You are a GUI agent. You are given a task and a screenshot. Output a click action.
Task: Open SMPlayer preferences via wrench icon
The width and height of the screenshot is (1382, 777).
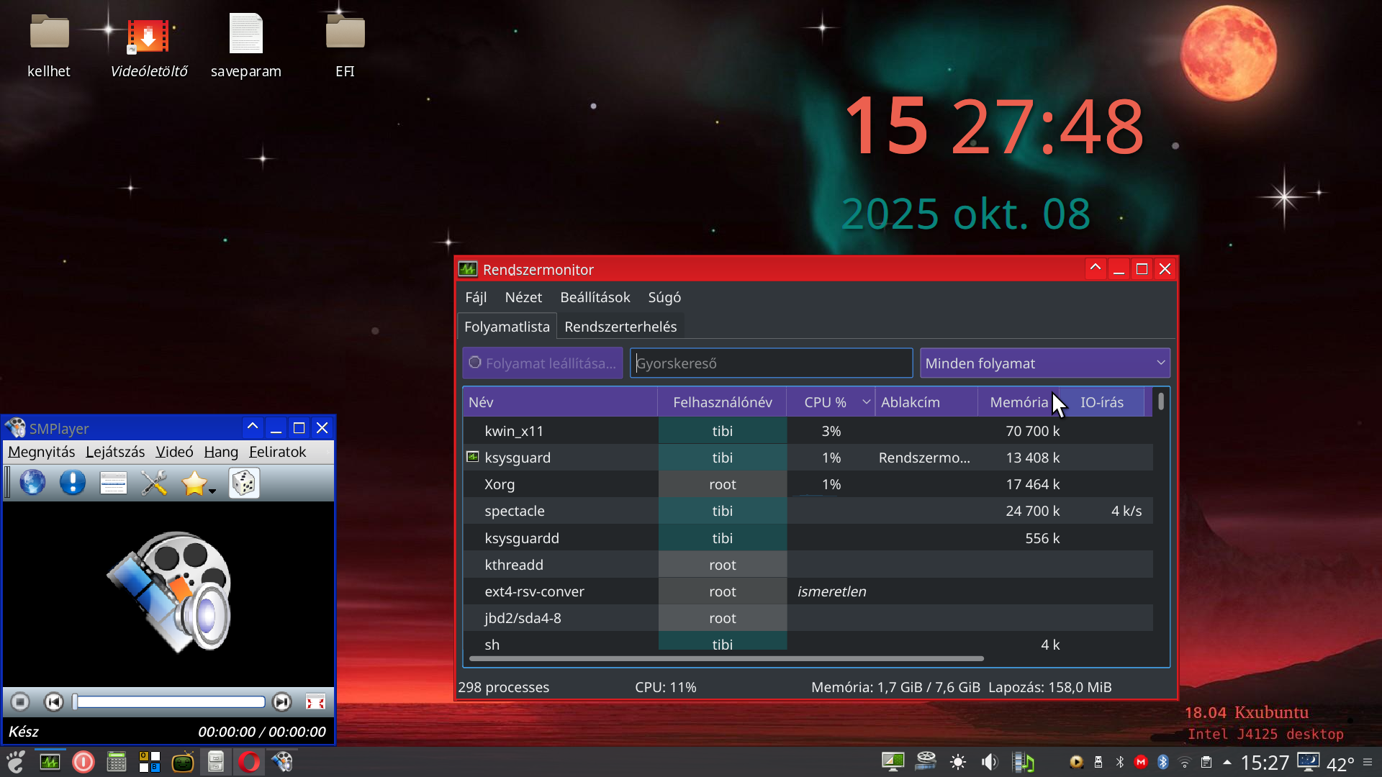click(x=154, y=483)
